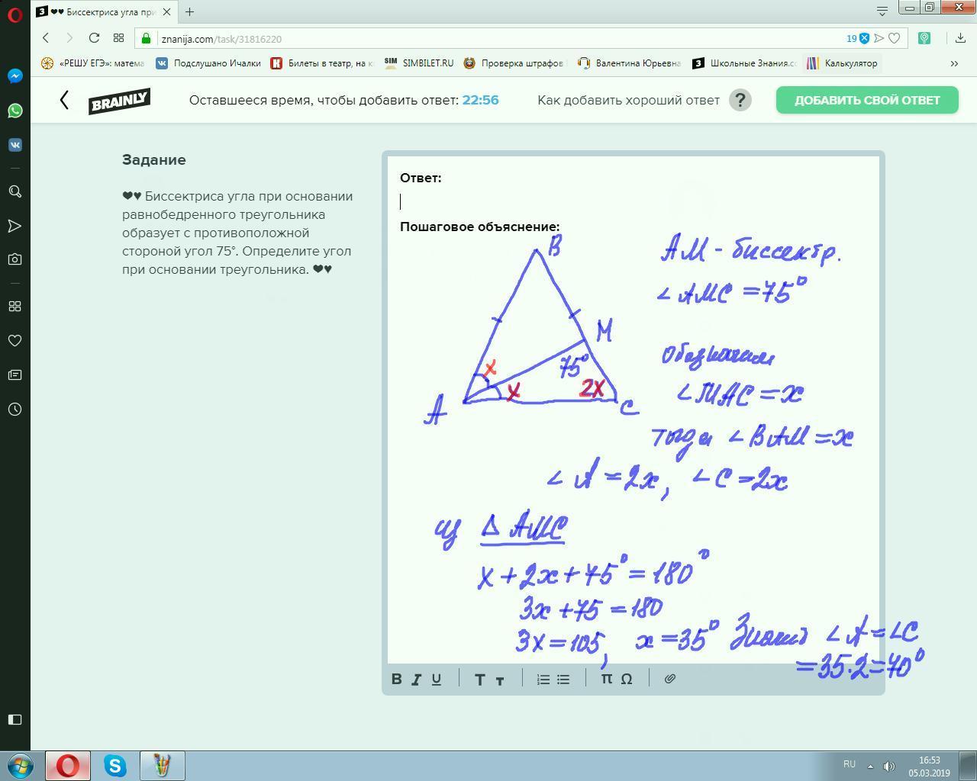Attach a file with paperclip icon
Image resolution: width=977 pixels, height=781 pixels.
tap(670, 679)
